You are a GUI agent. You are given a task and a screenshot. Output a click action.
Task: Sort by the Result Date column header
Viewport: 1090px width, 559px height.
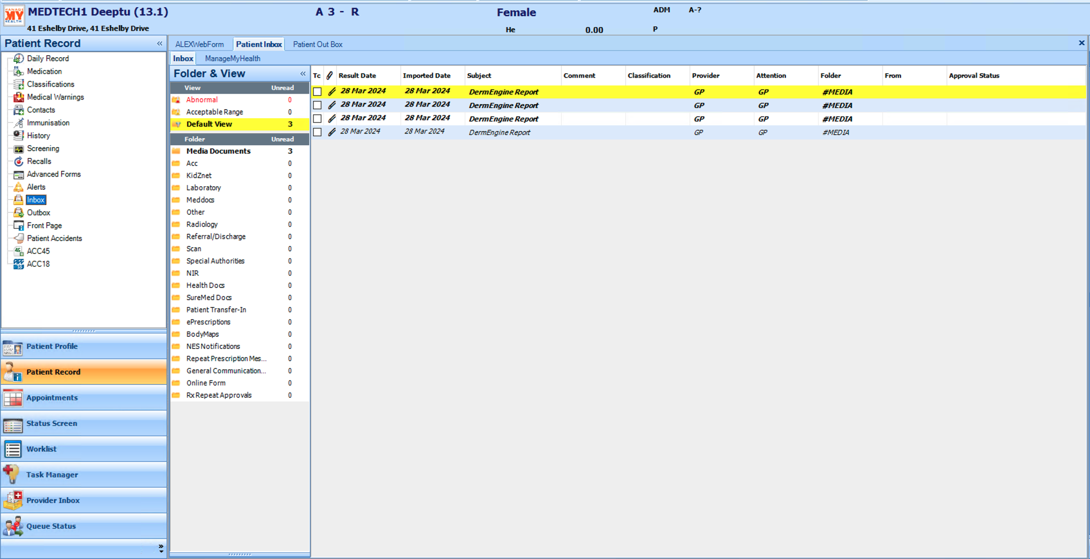point(357,76)
